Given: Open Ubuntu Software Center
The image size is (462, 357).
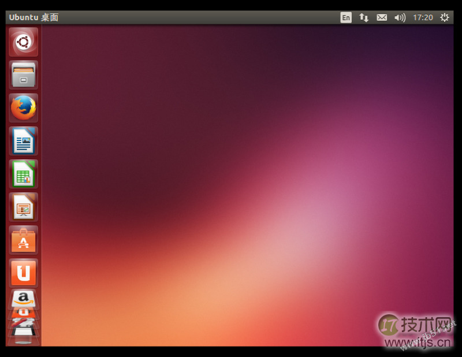Looking at the screenshot, I should 23,240.
